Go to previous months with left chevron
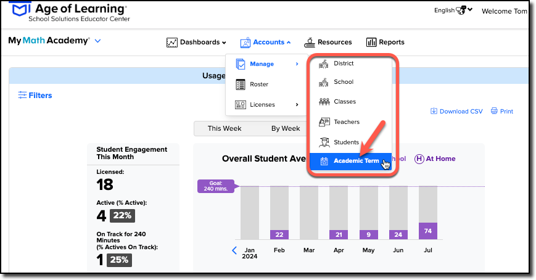The height and width of the screenshot is (280, 536). (234, 250)
